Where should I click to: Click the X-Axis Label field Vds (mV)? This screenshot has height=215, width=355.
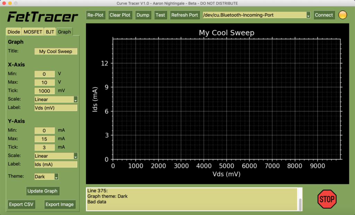[56, 108]
